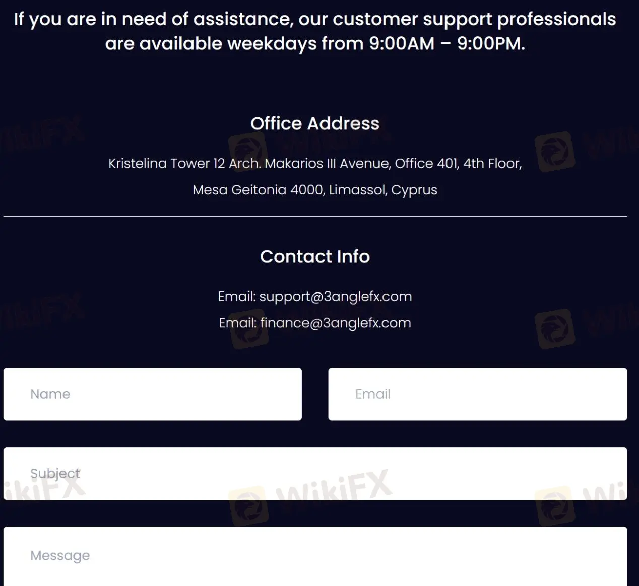The width and height of the screenshot is (639, 586).
Task: Select the Contact Info heading
Action: pyautogui.click(x=315, y=256)
